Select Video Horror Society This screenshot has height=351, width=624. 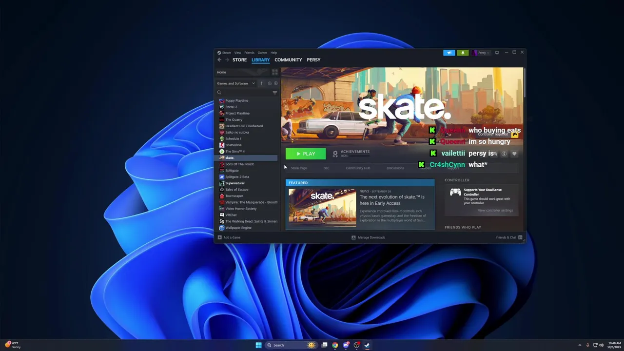248,208
